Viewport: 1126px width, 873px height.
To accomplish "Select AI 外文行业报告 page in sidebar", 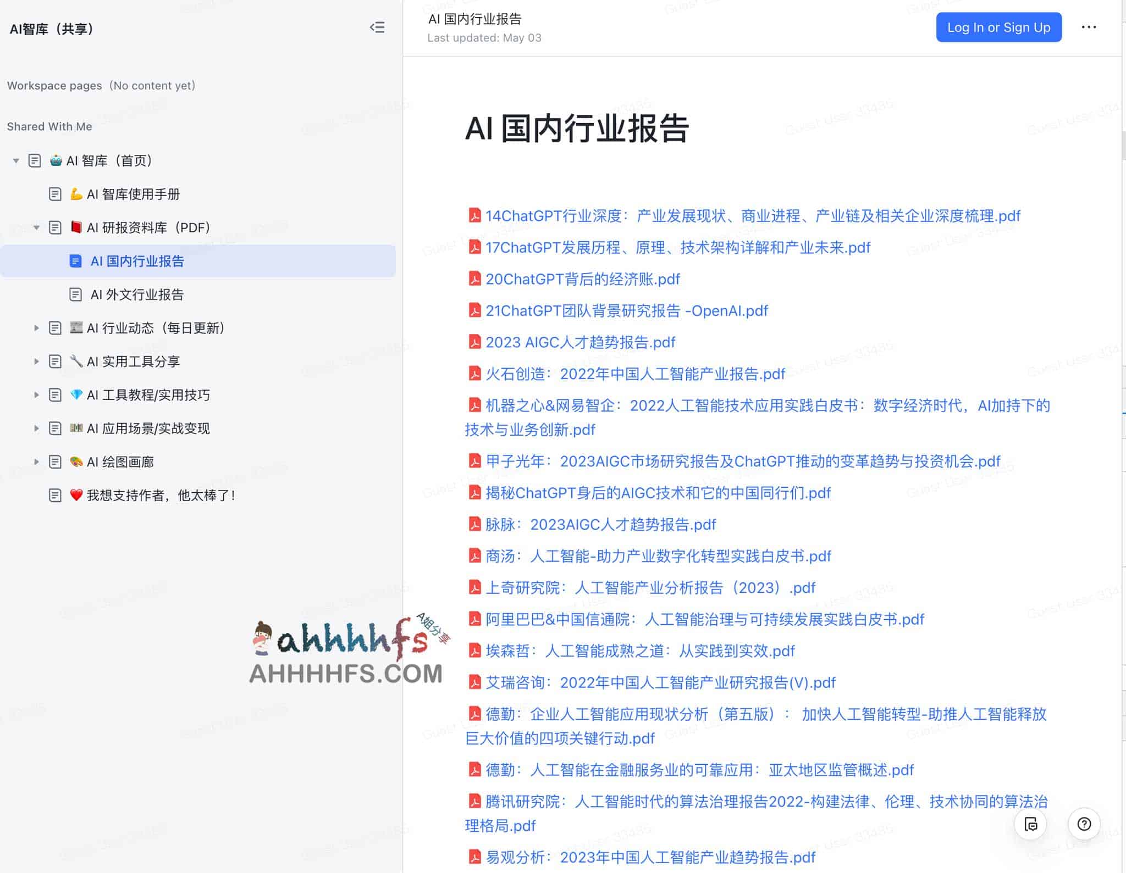I will [x=137, y=294].
